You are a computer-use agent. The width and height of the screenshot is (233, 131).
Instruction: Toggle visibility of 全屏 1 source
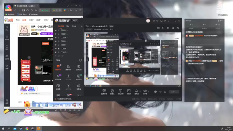click(56, 49)
